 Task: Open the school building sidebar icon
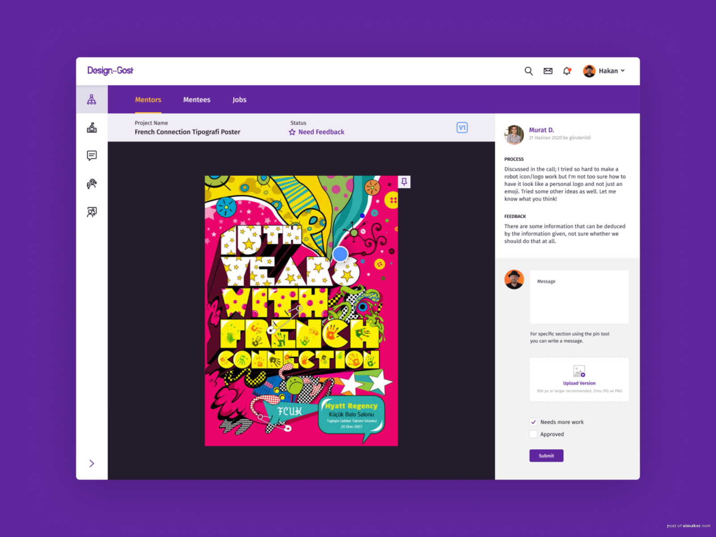click(x=92, y=128)
